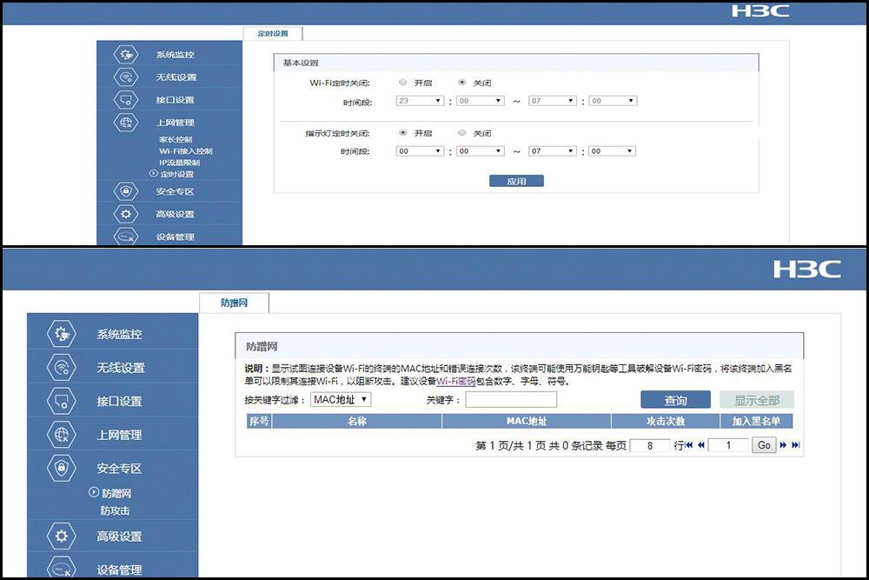Click 序号 column header
Viewport: 869px width, 580px height.
(x=259, y=422)
